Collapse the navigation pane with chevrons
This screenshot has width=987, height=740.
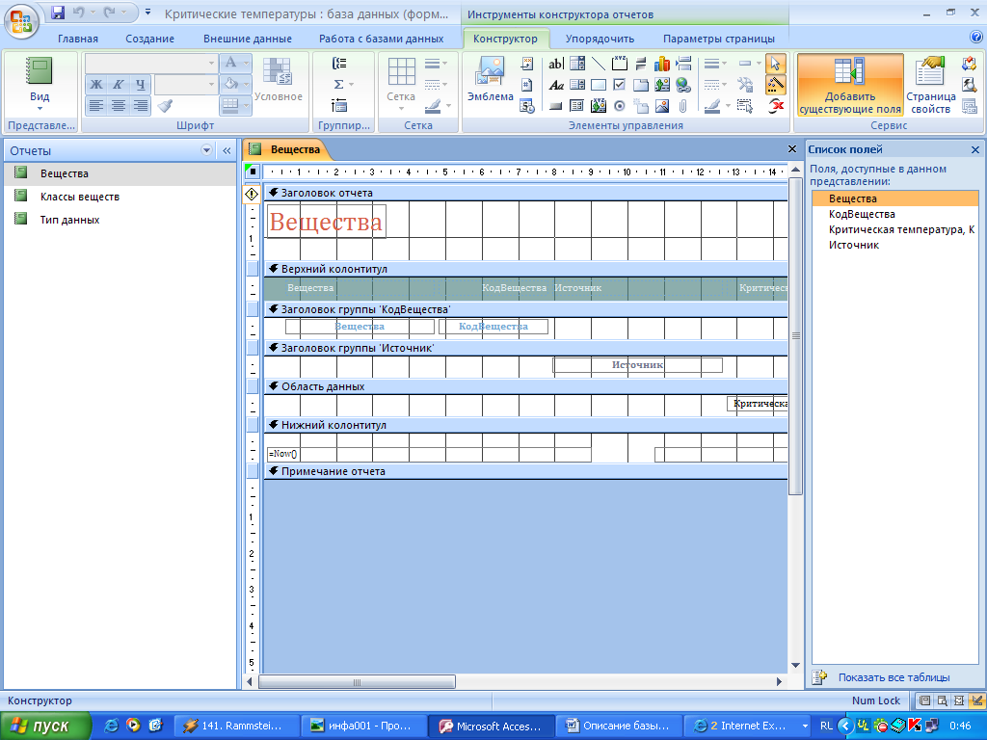click(x=227, y=150)
